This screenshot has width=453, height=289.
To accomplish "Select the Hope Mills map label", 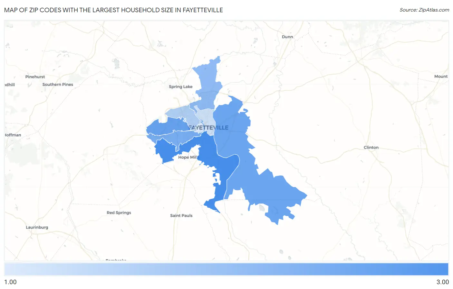I will pyautogui.click(x=188, y=157).
